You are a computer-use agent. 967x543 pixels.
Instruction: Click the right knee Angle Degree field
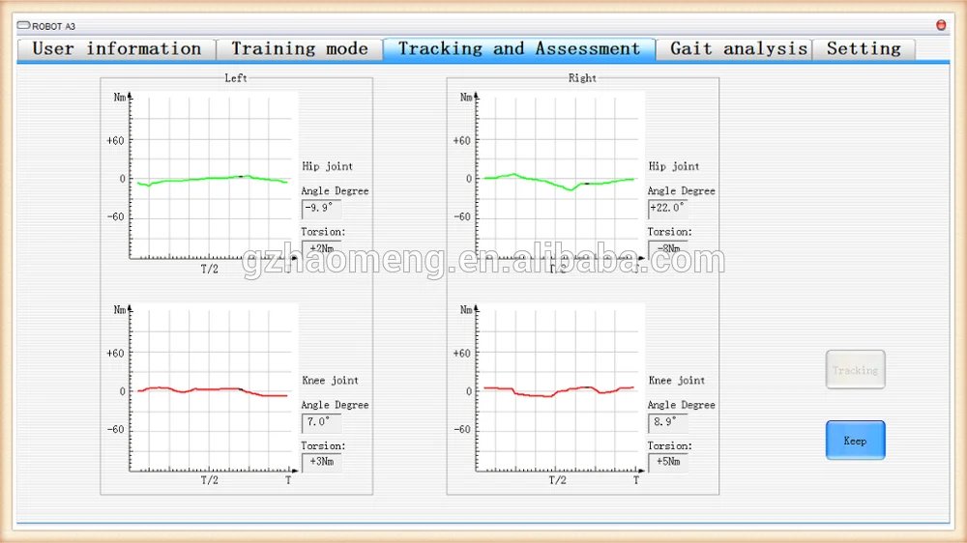point(667,422)
